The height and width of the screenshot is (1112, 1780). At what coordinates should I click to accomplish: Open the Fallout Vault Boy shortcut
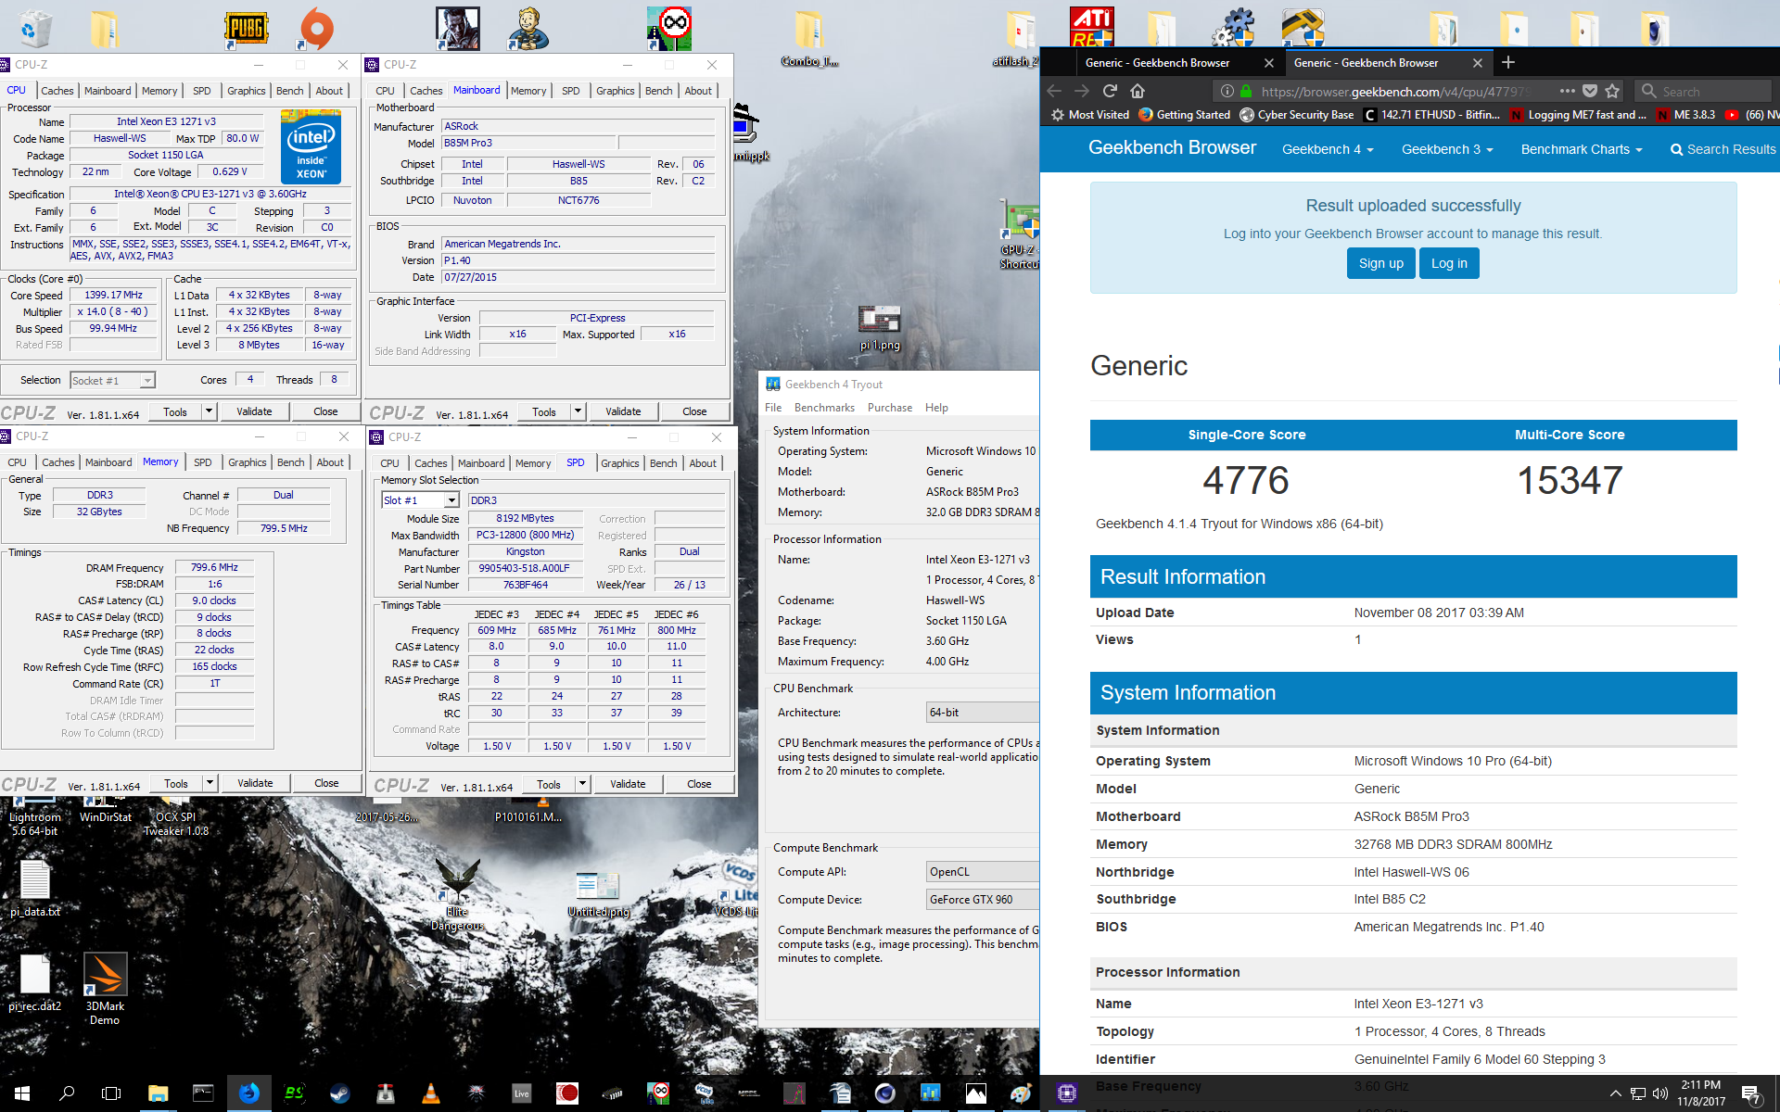pyautogui.click(x=528, y=28)
